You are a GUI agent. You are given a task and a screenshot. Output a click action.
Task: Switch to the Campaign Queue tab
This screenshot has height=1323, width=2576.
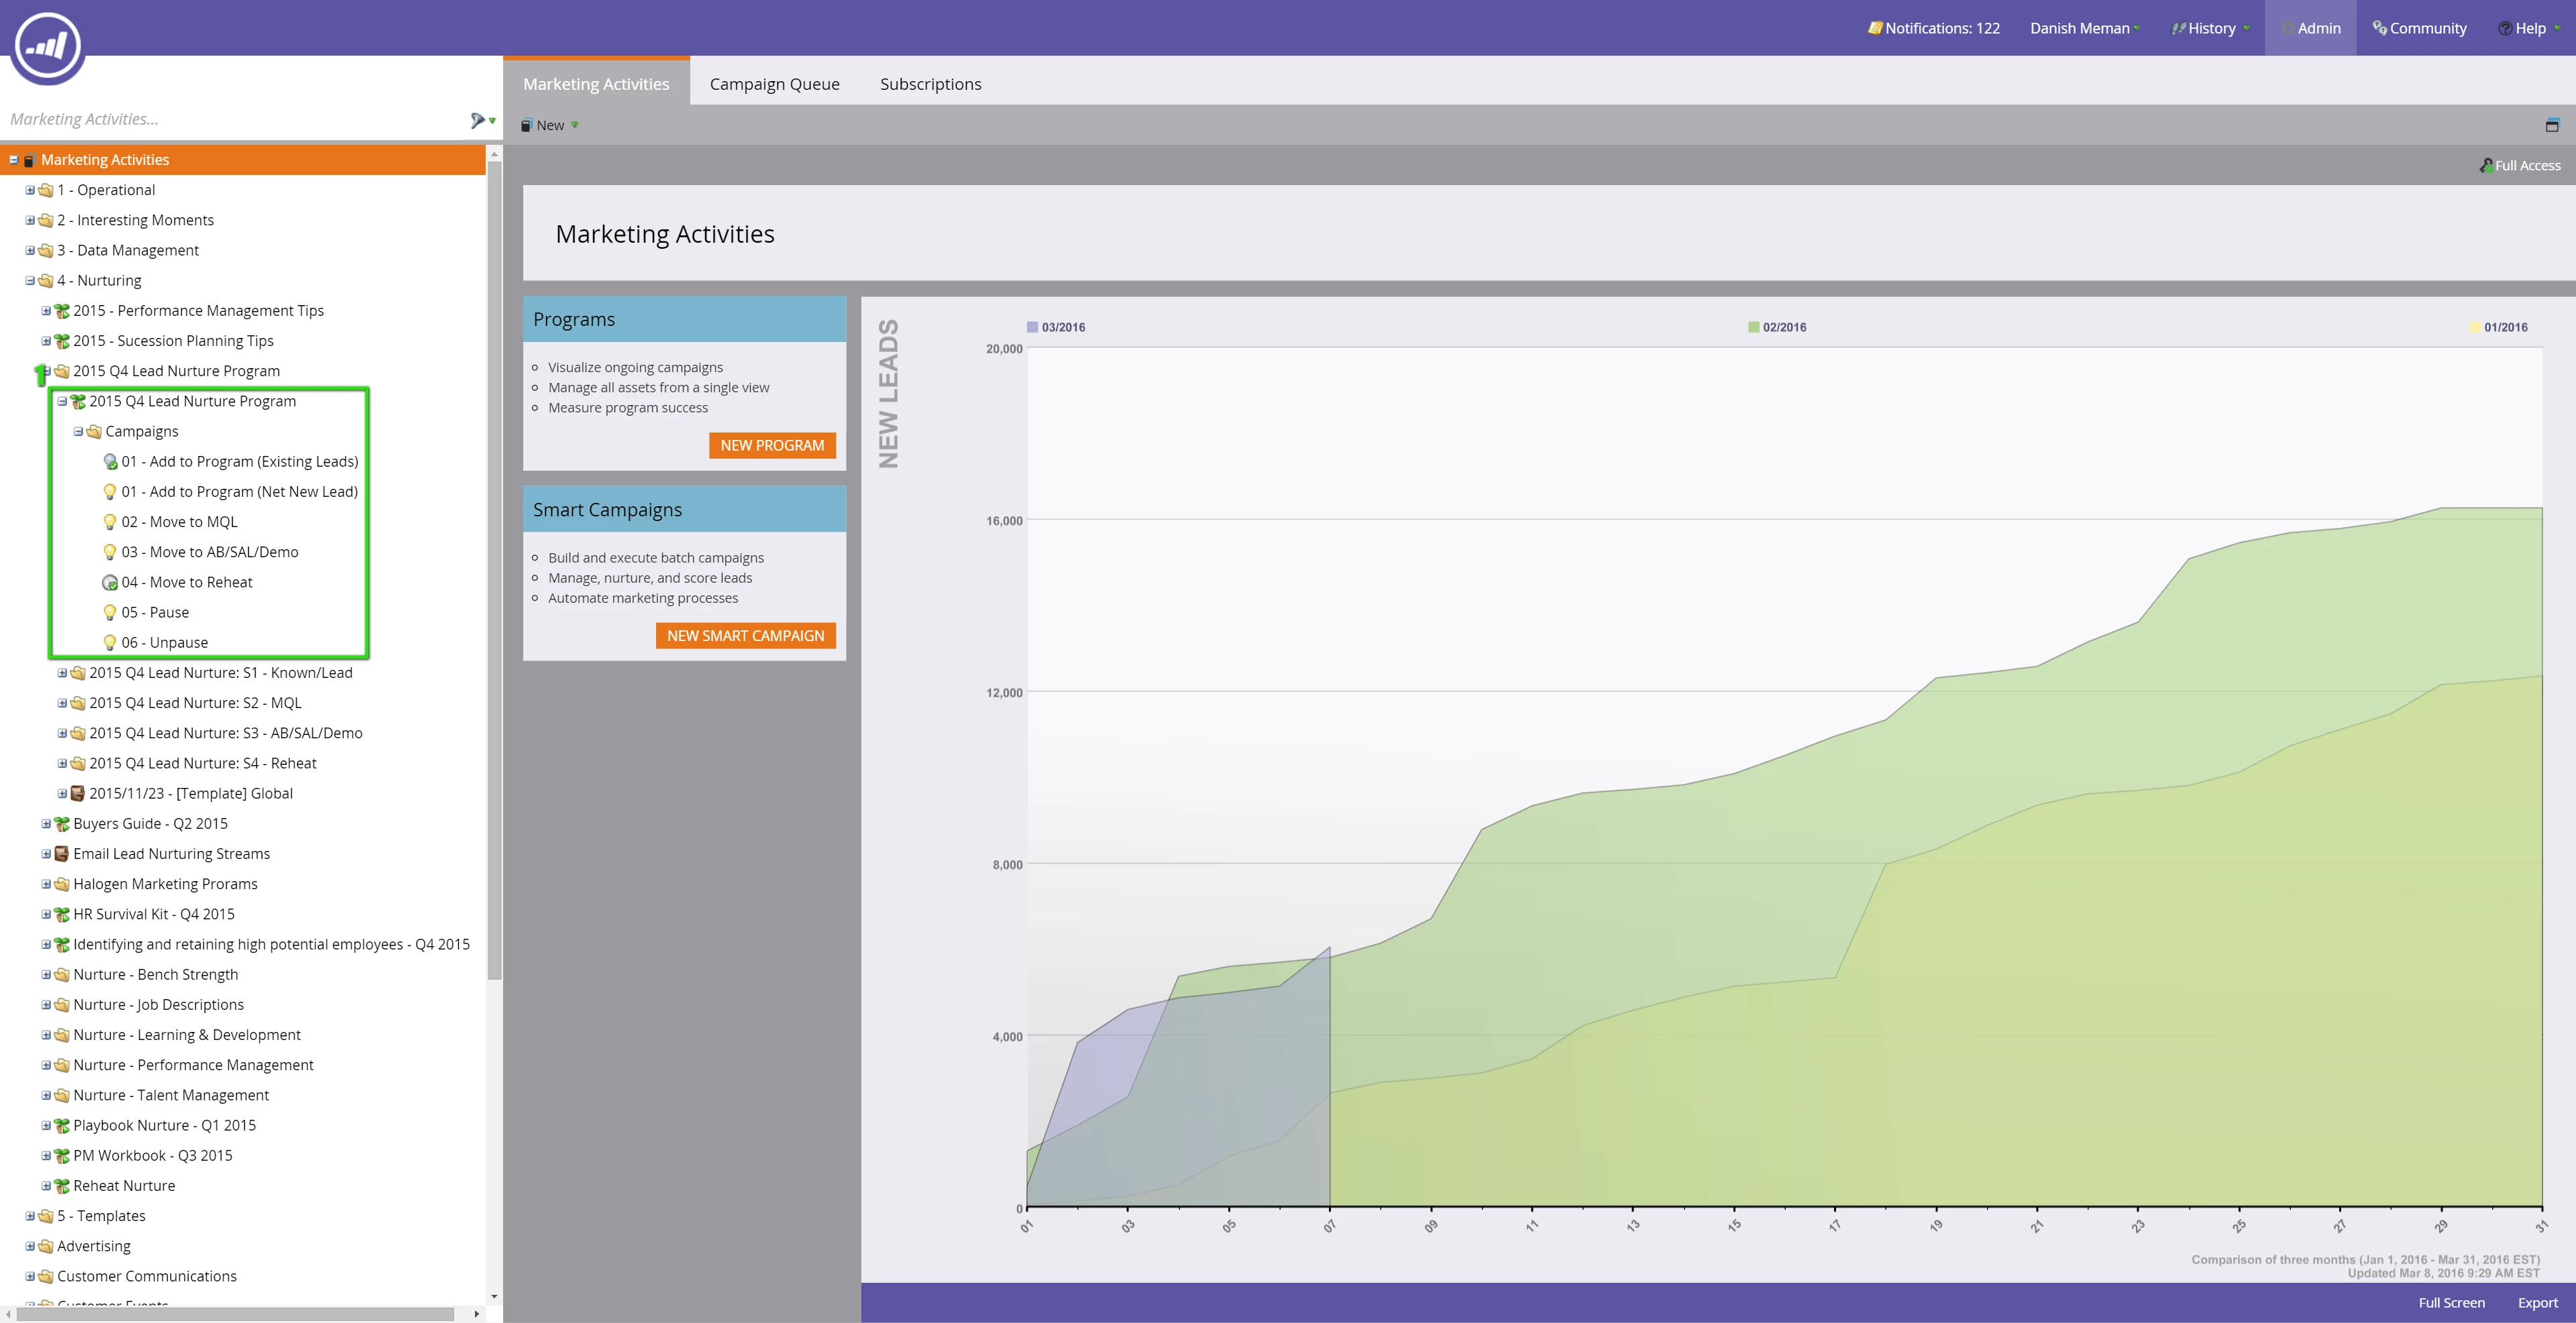click(774, 84)
